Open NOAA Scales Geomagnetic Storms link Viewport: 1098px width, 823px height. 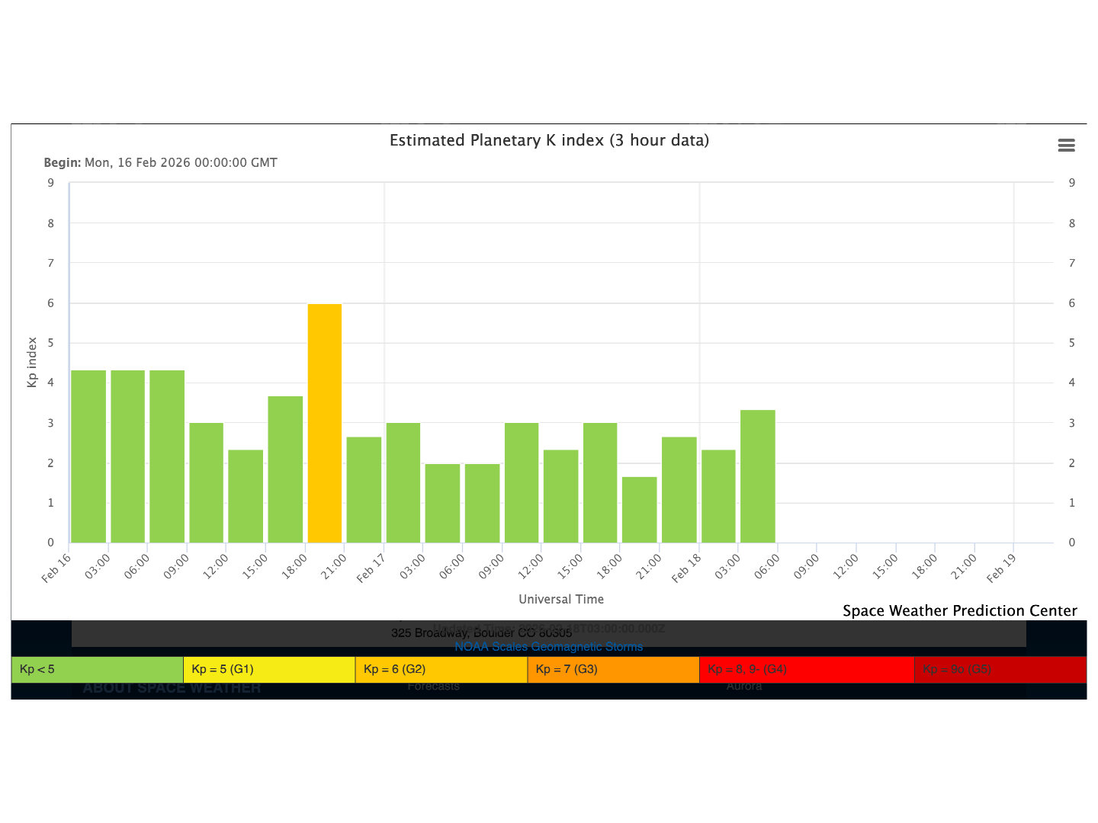coord(548,646)
